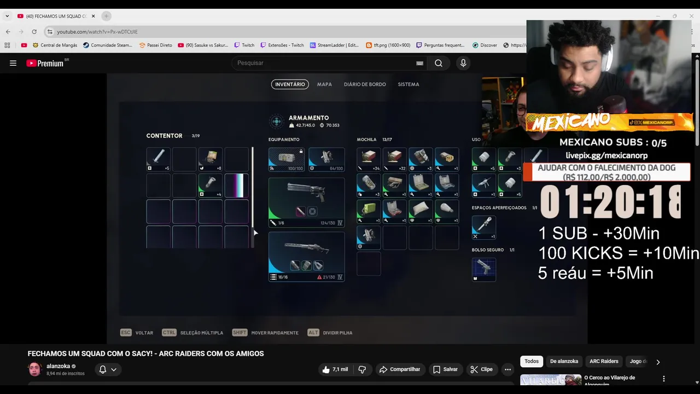Show next filter chips with right arrow
Viewport: 700px width, 394px height.
(x=658, y=362)
